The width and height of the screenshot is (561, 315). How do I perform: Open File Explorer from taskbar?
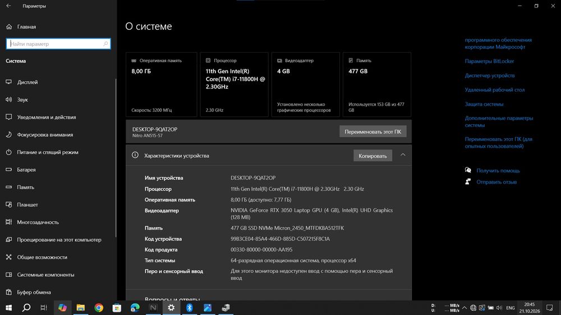pos(80,308)
